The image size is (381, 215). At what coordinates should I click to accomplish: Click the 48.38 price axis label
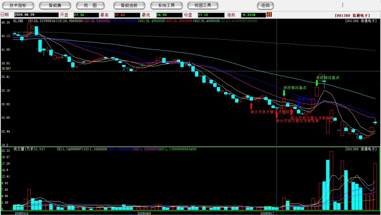(x=6, y=22)
